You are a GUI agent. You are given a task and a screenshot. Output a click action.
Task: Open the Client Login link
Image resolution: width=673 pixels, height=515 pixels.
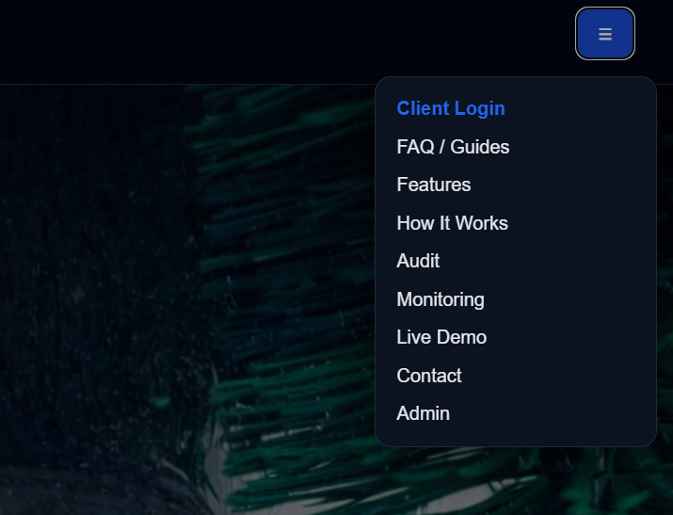451,108
